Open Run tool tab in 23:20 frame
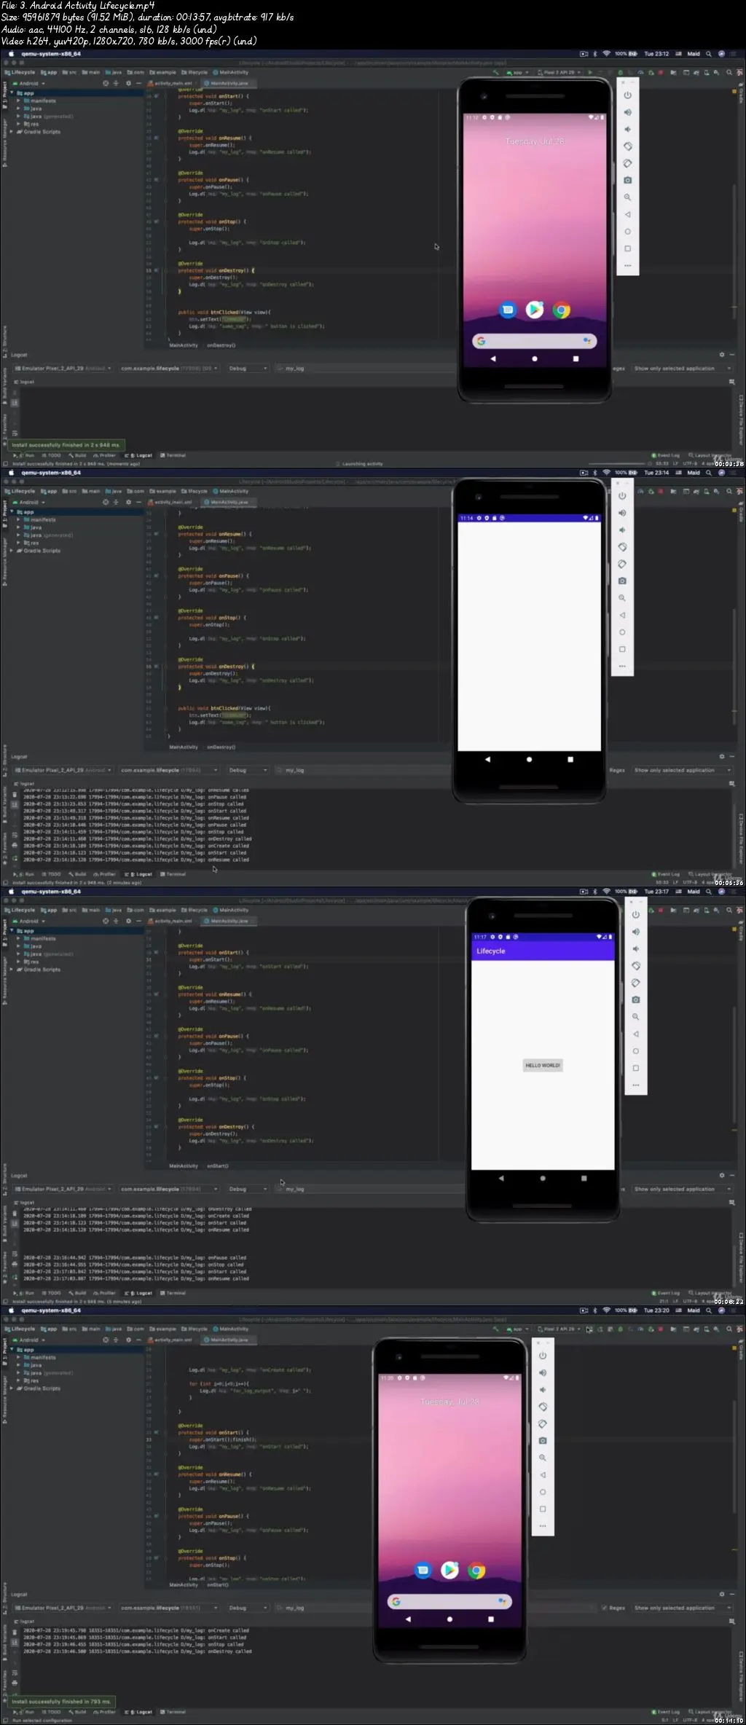 point(25,1712)
